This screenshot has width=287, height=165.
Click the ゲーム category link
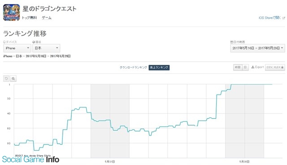coord(47,18)
